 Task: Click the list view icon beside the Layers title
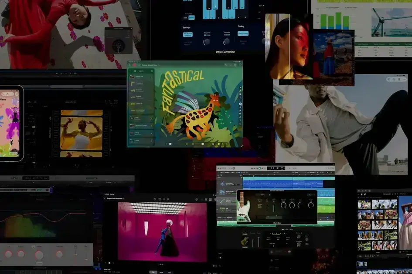pos(135,71)
